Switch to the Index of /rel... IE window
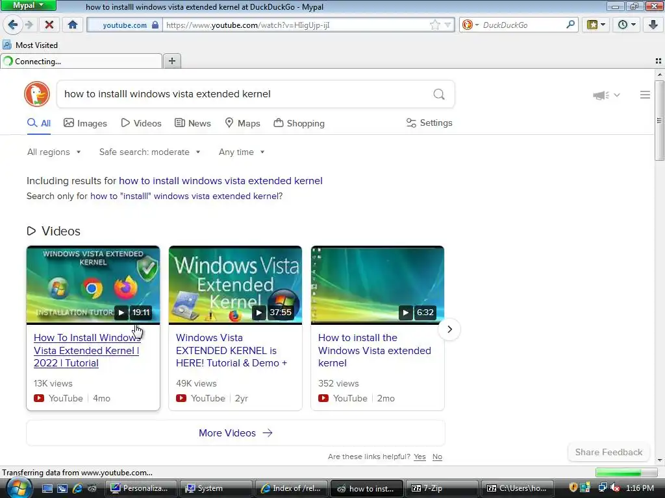 click(x=291, y=488)
